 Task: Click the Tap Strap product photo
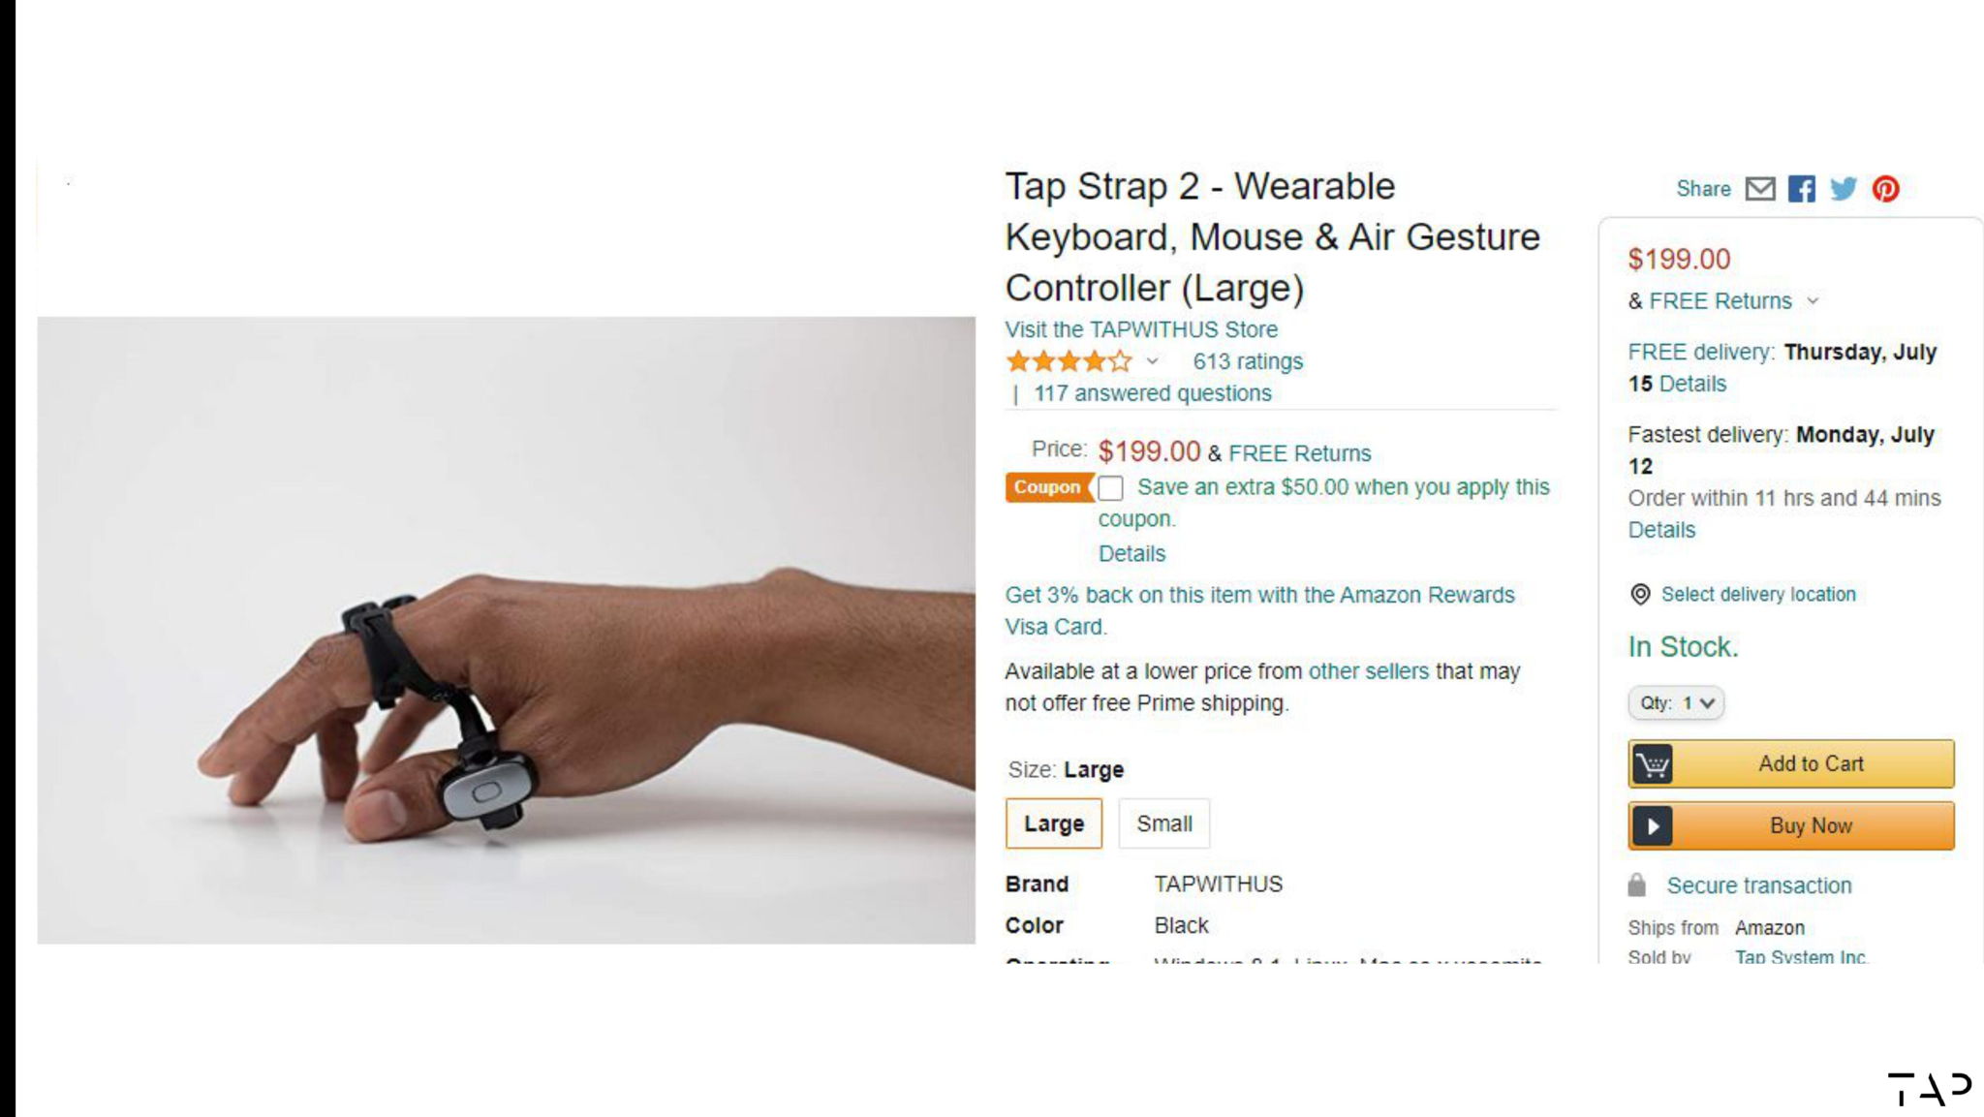pos(506,631)
